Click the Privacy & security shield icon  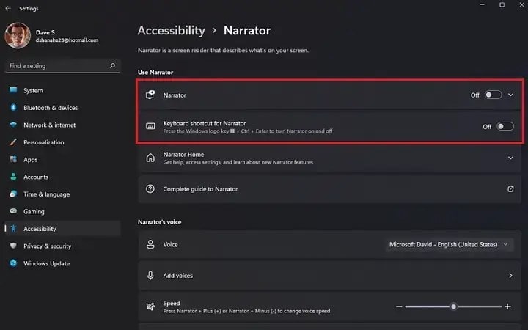coord(13,246)
